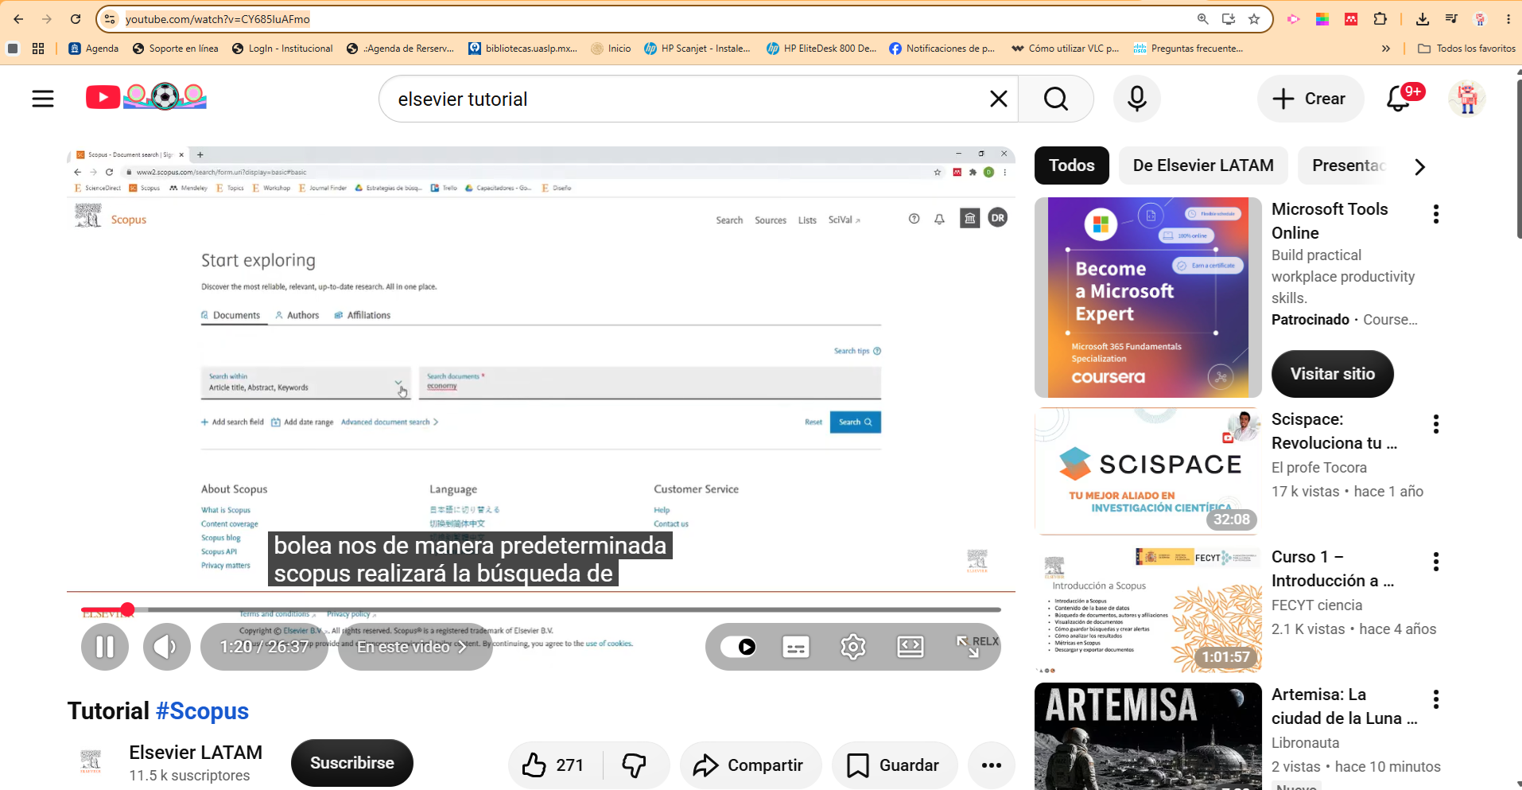1522x790 pixels.
Task: Enter fullscreen in the video player
Action: (968, 647)
